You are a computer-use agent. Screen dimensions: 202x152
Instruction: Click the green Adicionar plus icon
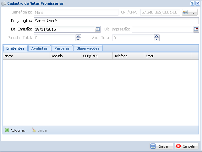tap(7, 130)
